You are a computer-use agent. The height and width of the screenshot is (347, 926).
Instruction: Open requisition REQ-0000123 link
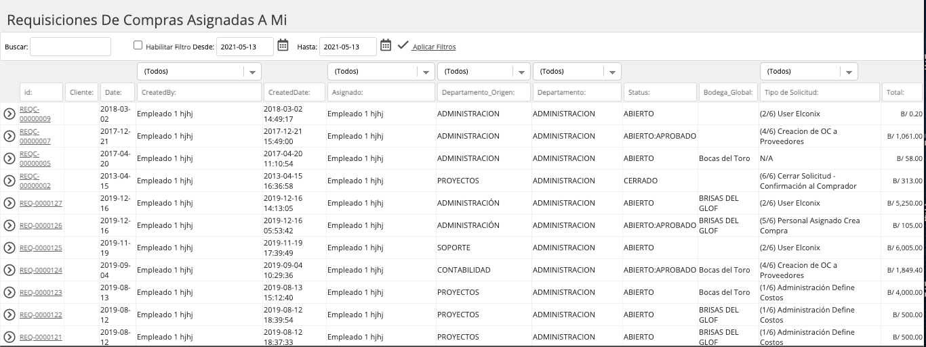pos(41,292)
